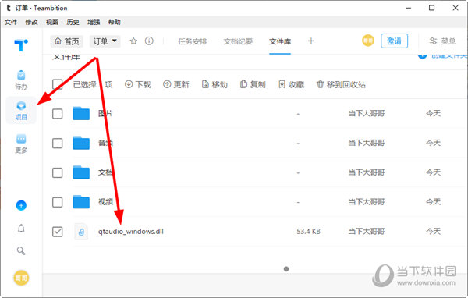This screenshot has width=468, height=298.
Task: Open the 视图 menu
Action: click(x=52, y=22)
